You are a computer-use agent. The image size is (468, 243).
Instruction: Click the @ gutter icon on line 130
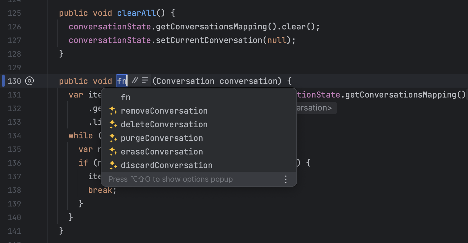(x=29, y=81)
